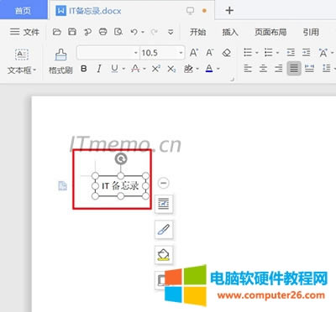Click the numbered list icon
The image size is (336, 312).
click(x=269, y=52)
